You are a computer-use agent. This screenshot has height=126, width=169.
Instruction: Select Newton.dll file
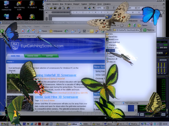click(x=112, y=59)
